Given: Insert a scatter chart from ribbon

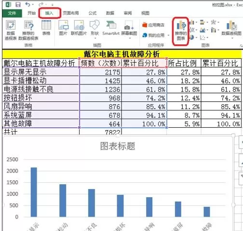Looking at the screenshot, I should (204, 38).
